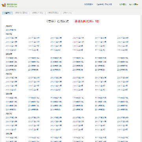Screen dimensions: 142x142
Task: Open the 2018年第1期 issue link
Action: [x=11, y=30]
